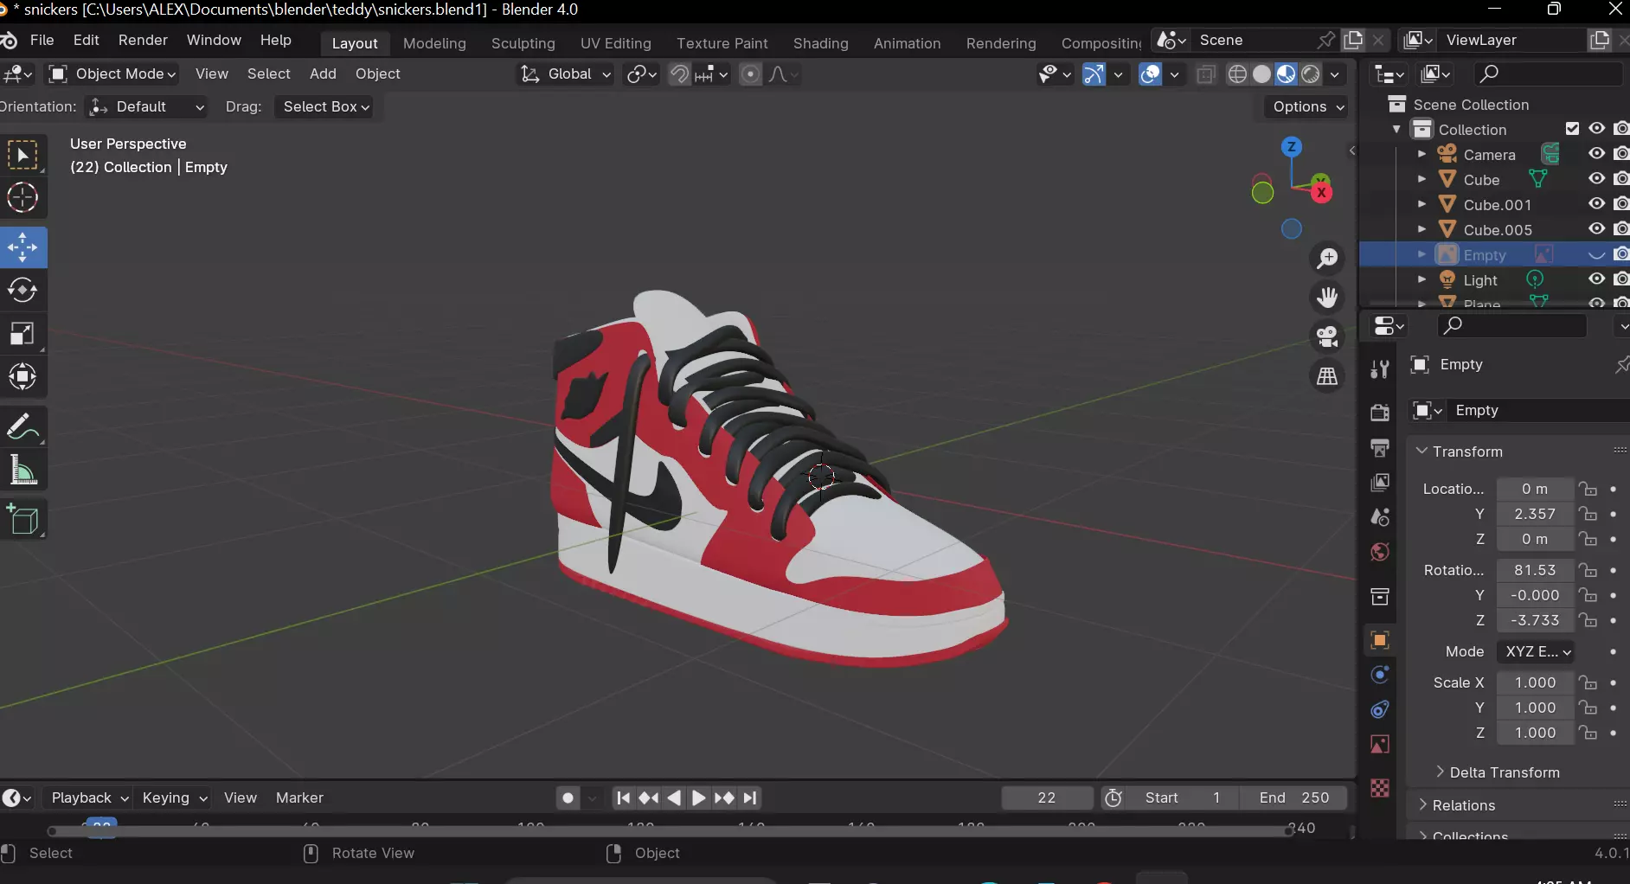Viewport: 1630px width, 884px height.
Task: Open the Tool properties tab
Action: [x=1380, y=370]
